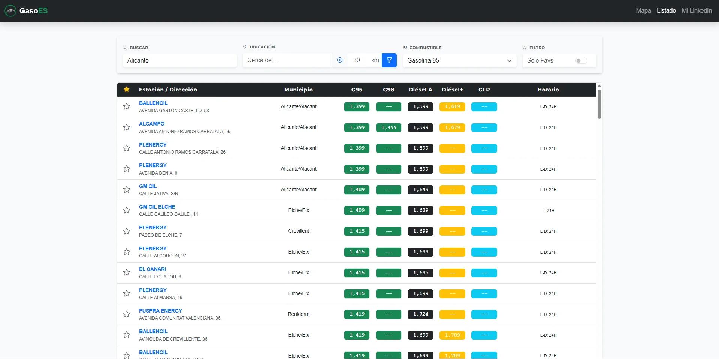Select the Listado nav item
Screen dimensions: 719x359
pyautogui.click(x=666, y=11)
